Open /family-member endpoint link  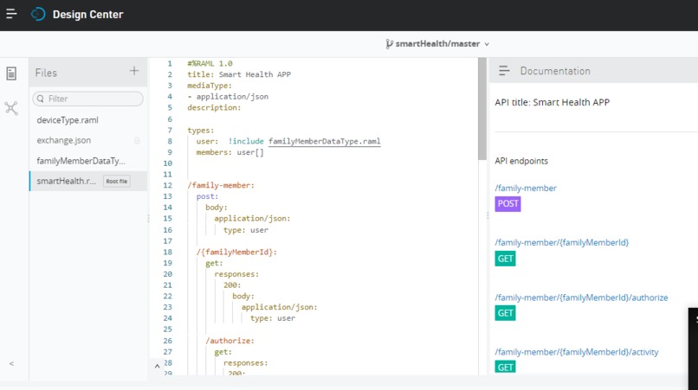526,189
